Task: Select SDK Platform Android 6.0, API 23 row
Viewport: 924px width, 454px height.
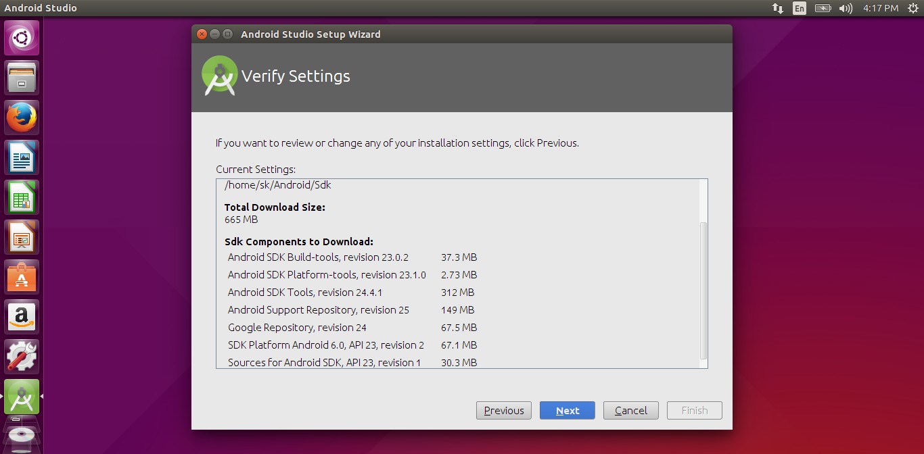Action: click(352, 345)
